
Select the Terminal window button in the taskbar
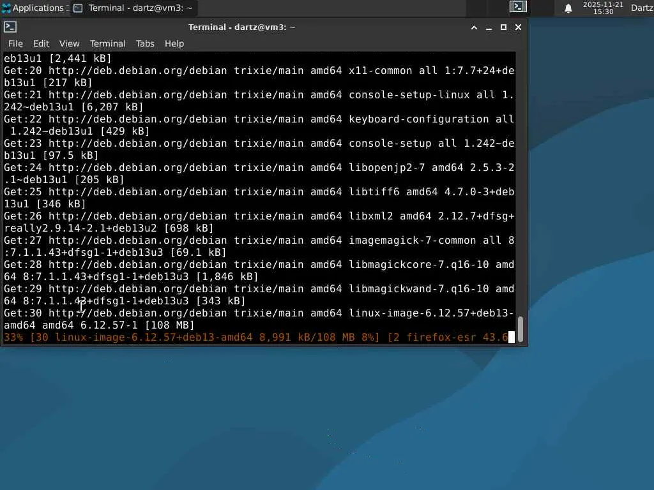coord(133,8)
